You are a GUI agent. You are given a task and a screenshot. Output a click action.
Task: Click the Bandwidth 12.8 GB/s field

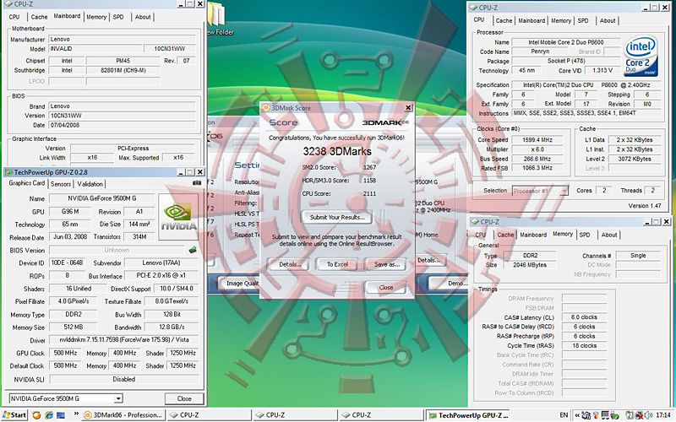point(172,327)
